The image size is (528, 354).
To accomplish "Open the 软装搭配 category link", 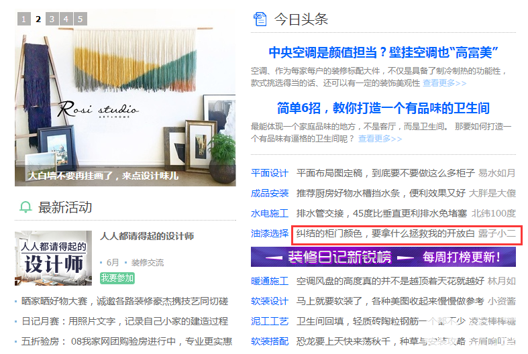I will [270, 341].
